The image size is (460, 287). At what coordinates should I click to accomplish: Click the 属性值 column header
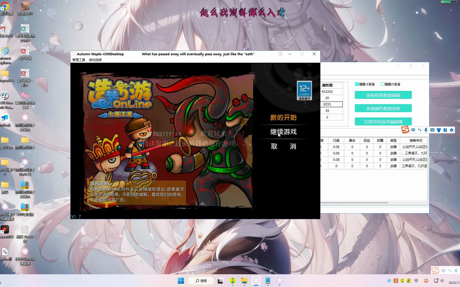pyautogui.click(x=332, y=85)
